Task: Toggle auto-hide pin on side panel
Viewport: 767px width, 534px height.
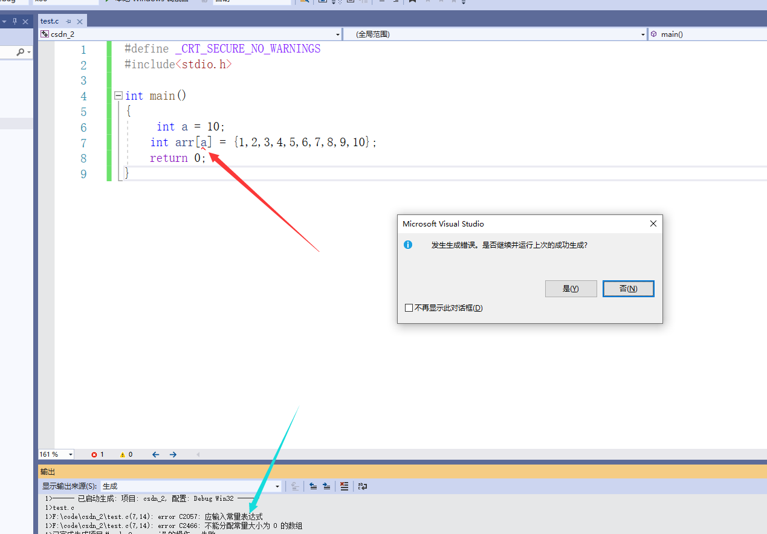Action: coord(15,21)
